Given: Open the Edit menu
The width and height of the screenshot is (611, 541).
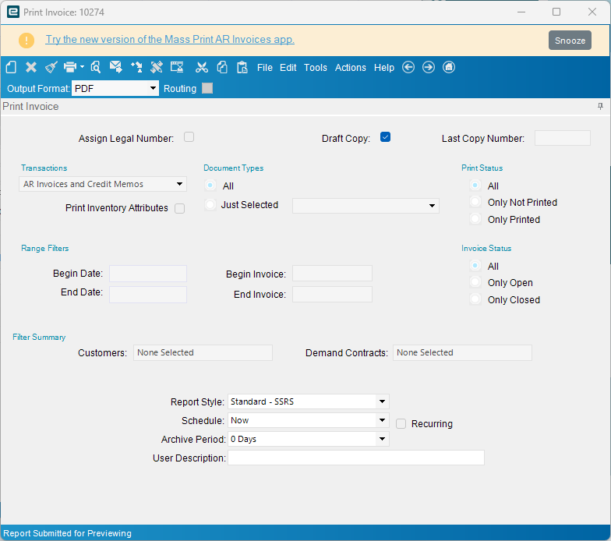Looking at the screenshot, I should (x=288, y=68).
